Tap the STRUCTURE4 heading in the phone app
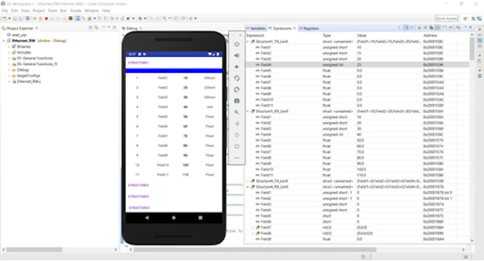The image size is (484, 261). pos(139,208)
